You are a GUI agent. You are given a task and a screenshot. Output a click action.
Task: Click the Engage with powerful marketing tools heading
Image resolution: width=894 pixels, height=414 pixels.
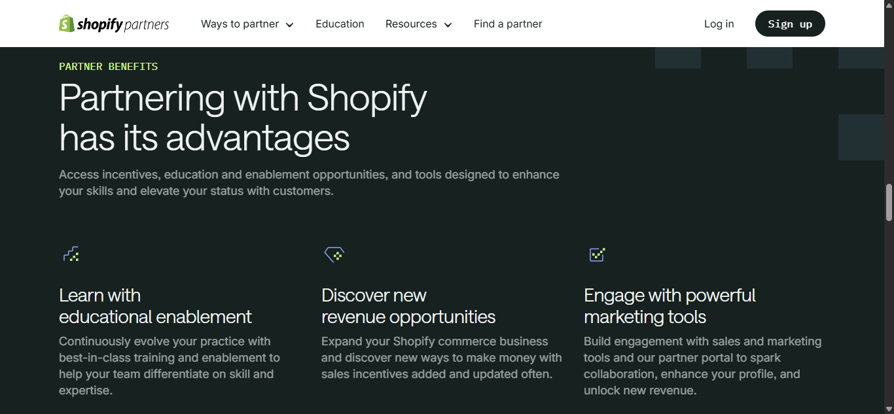[670, 306]
